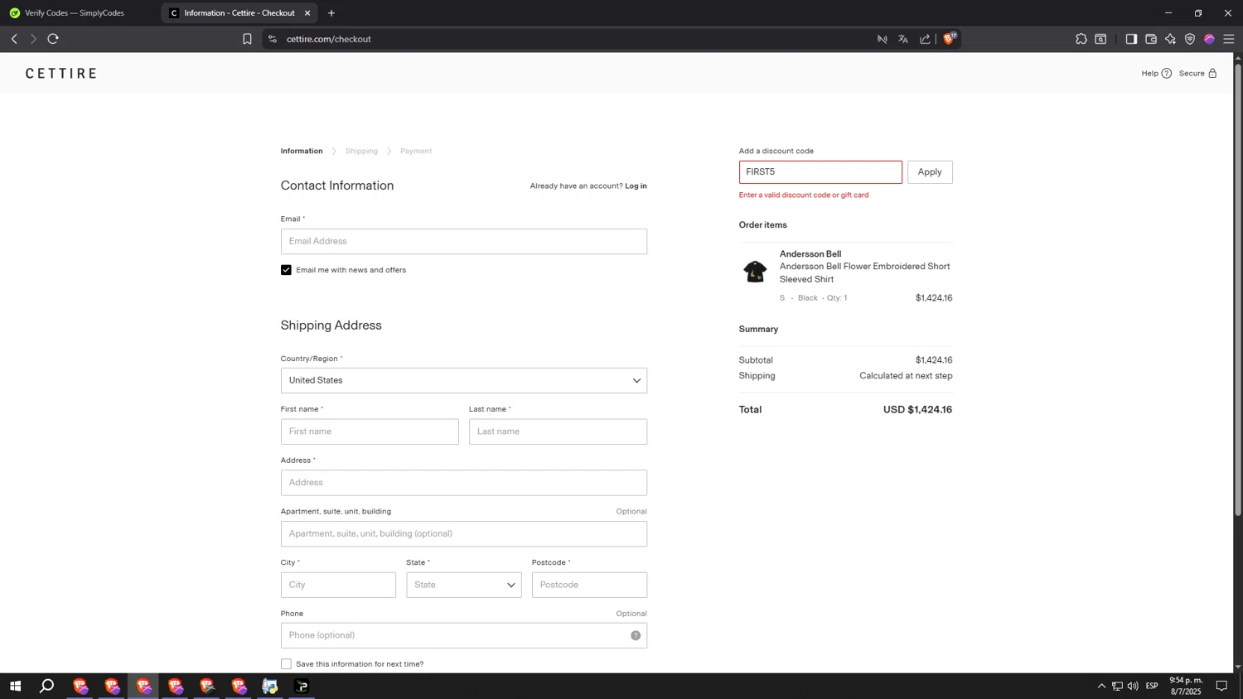Screen dimensions: 1243x699
Task: Open volume control in system tray
Action: click(1133, 686)
